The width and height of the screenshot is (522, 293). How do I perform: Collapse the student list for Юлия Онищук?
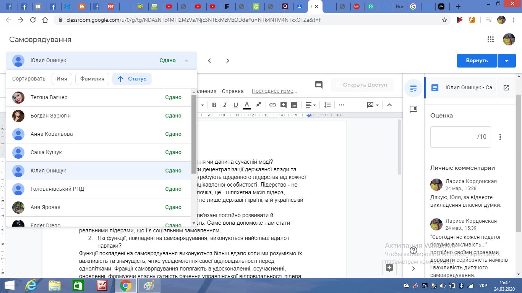point(186,61)
